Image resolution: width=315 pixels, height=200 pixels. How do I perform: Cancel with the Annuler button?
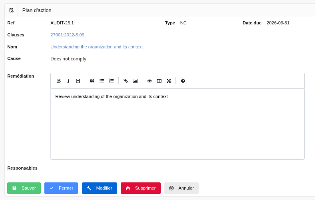coord(181,188)
